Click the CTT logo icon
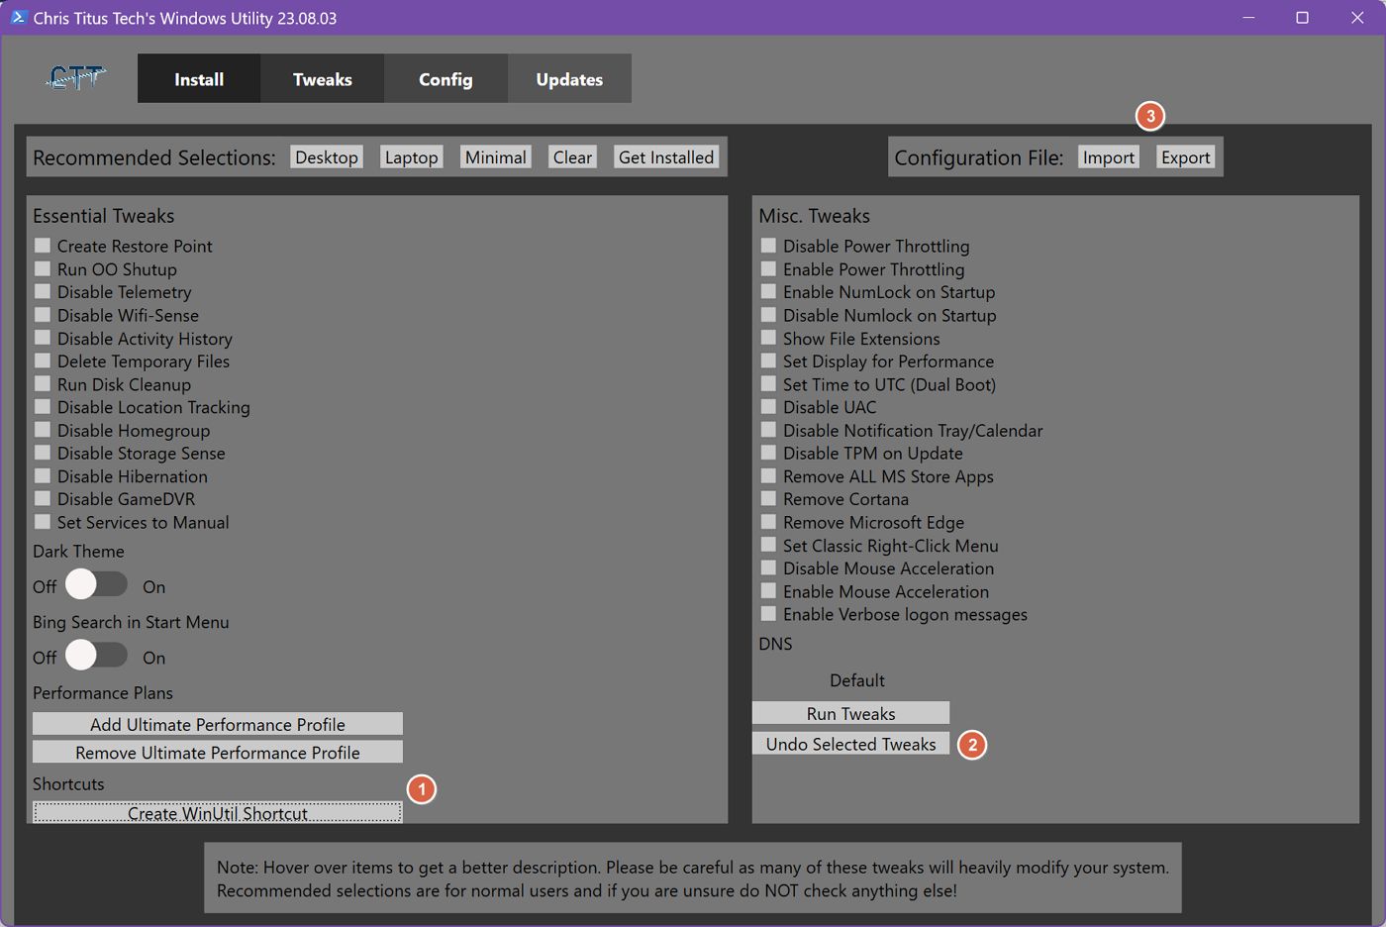This screenshot has height=927, width=1386. point(75,77)
